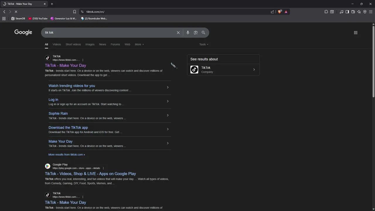
Task: Switch to the Web tab
Action: pos(127,45)
